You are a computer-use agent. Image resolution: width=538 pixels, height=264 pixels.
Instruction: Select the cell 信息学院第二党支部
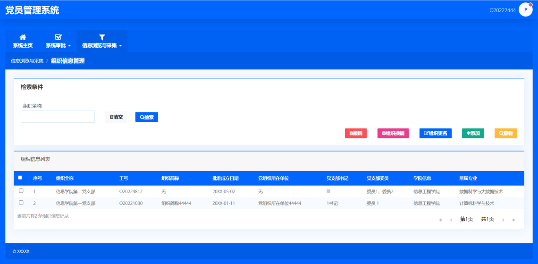(76, 191)
